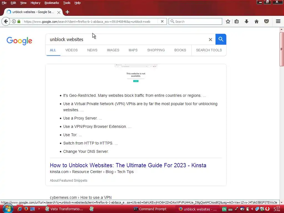Click the 'unblock websites' Firefox taskbar button
Screen dimensions: 284x213
(x=197, y=209)
